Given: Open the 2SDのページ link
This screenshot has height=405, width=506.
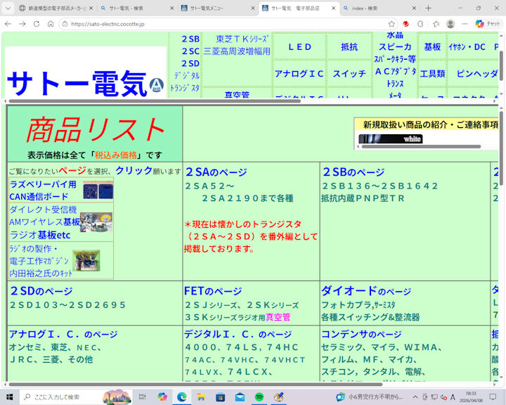Looking at the screenshot, I should pyautogui.click(x=41, y=291).
